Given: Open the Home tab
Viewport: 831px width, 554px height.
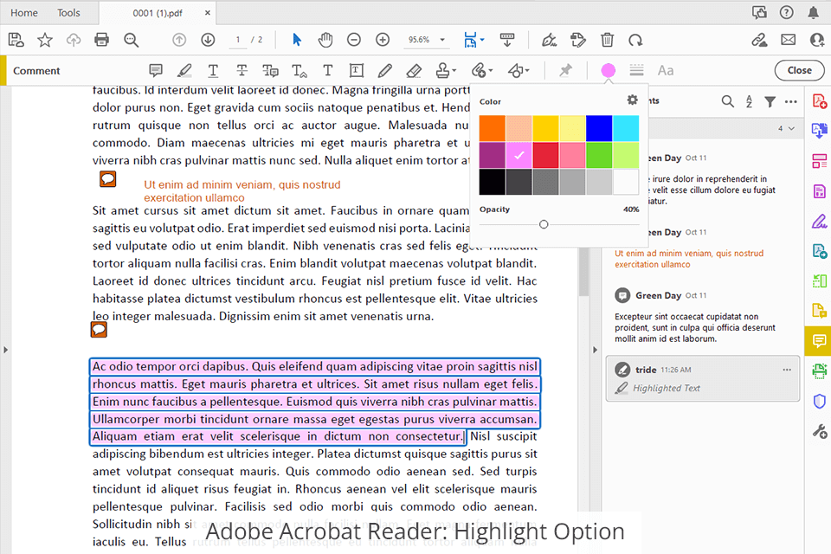Looking at the screenshot, I should (24, 13).
